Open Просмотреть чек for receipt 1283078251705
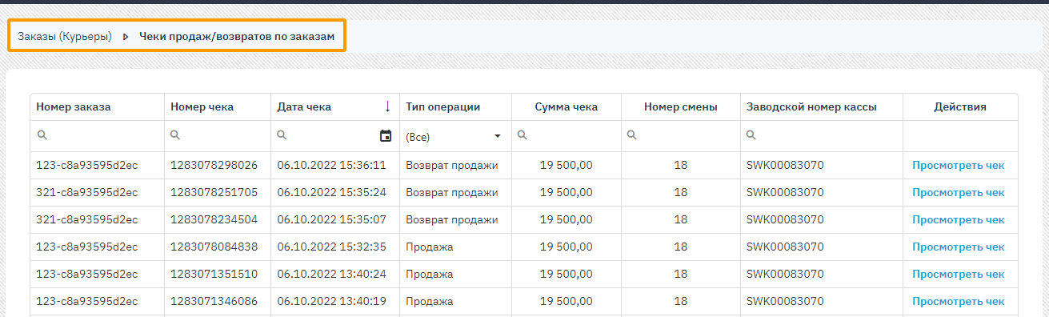1049x317 pixels. [x=959, y=193]
